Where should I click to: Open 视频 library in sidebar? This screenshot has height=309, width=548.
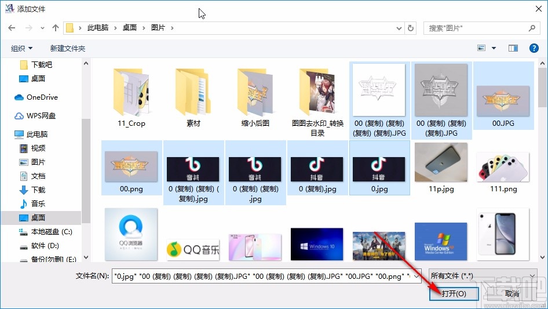pyautogui.click(x=32, y=148)
